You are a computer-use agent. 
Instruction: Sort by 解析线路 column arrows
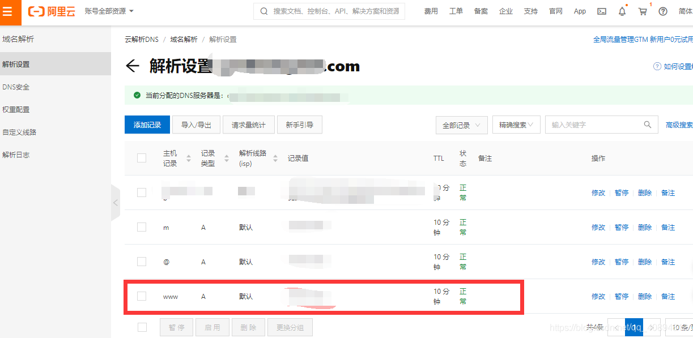tap(275, 159)
